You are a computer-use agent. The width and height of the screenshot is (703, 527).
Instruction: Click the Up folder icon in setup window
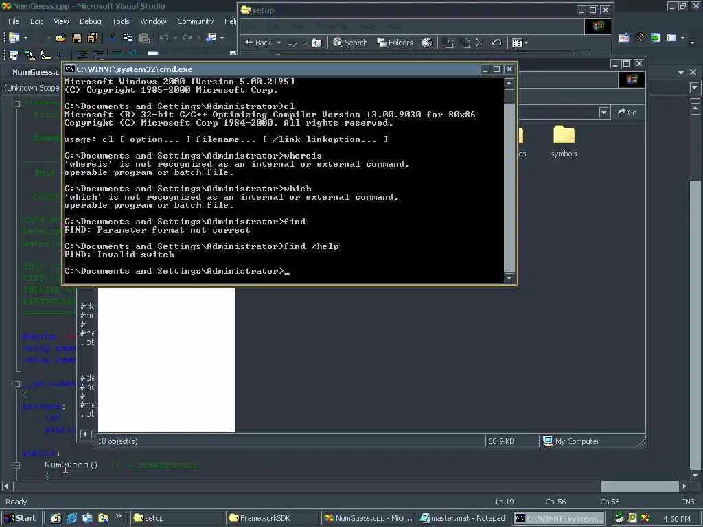pos(316,43)
